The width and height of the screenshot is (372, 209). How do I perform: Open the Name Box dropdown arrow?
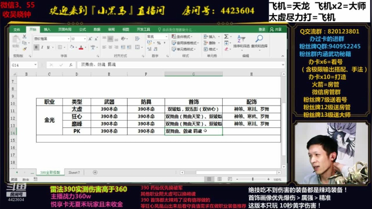35,65
